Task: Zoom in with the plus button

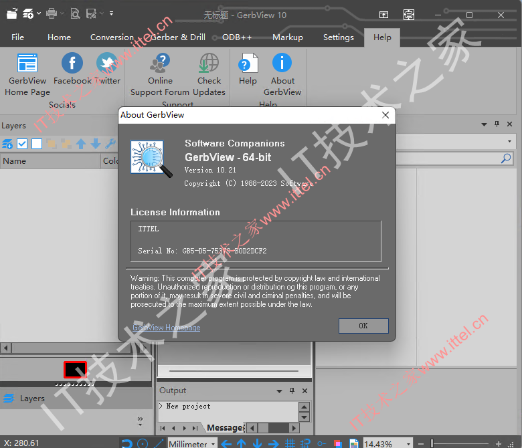Action: [498, 444]
